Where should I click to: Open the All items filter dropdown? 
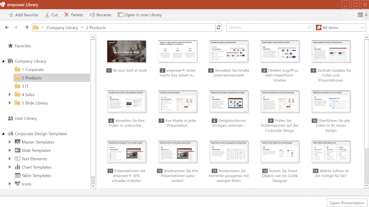point(339,28)
